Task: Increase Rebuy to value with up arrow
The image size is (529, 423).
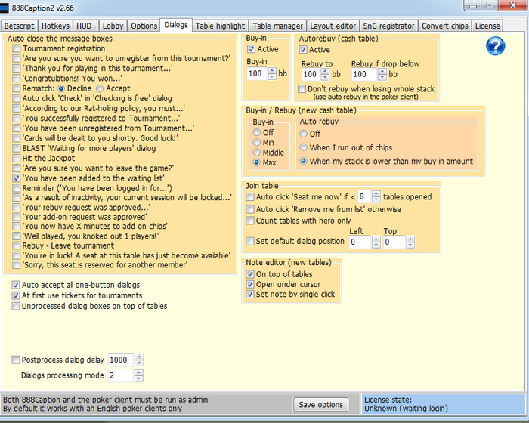Action: 325,71
